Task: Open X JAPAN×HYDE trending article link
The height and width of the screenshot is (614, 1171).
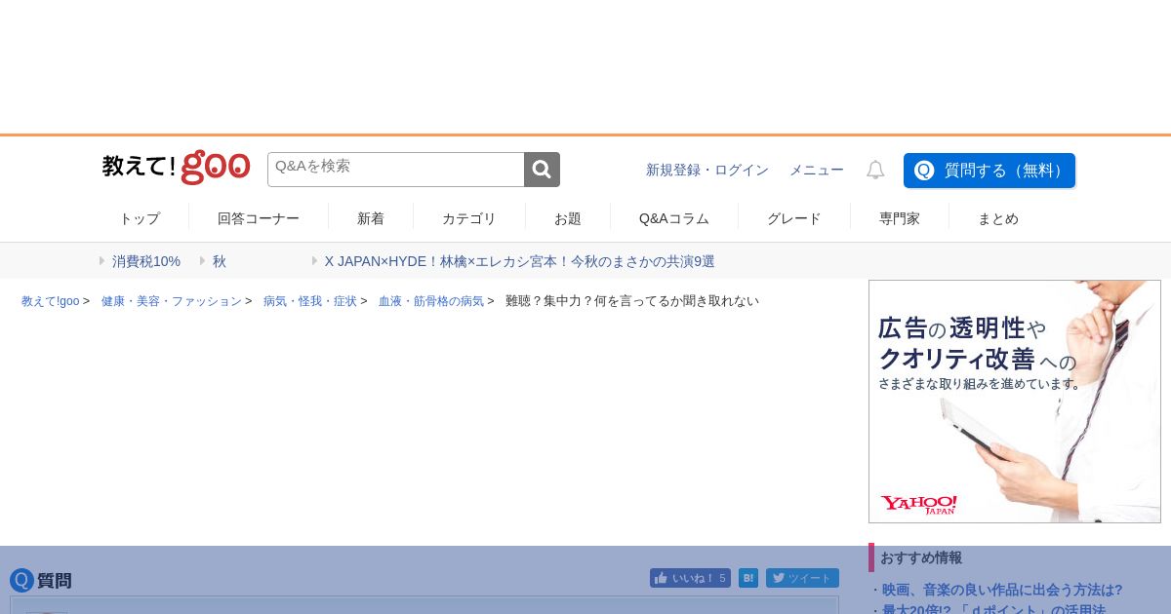Action: pos(520,261)
